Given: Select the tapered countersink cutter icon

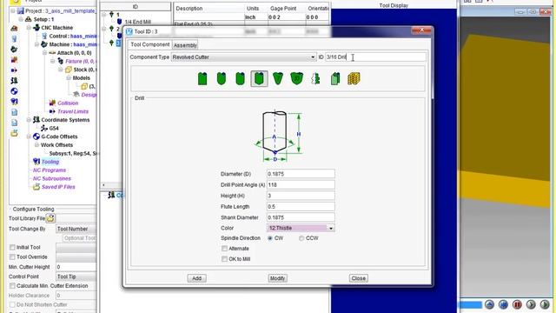Looking at the screenshot, I should click(278, 78).
